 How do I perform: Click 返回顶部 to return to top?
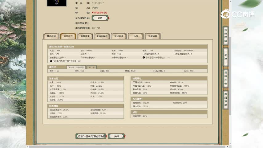tap(225, 99)
